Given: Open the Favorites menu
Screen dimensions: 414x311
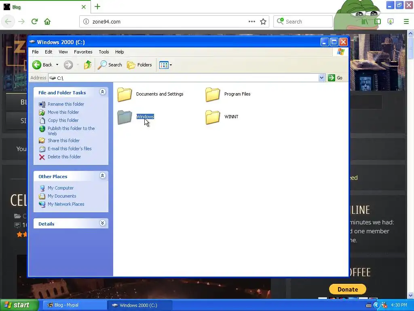Looking at the screenshot, I should (83, 52).
